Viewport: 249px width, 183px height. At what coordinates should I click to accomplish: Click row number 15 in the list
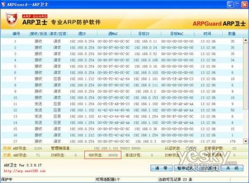[x=15, y=129]
